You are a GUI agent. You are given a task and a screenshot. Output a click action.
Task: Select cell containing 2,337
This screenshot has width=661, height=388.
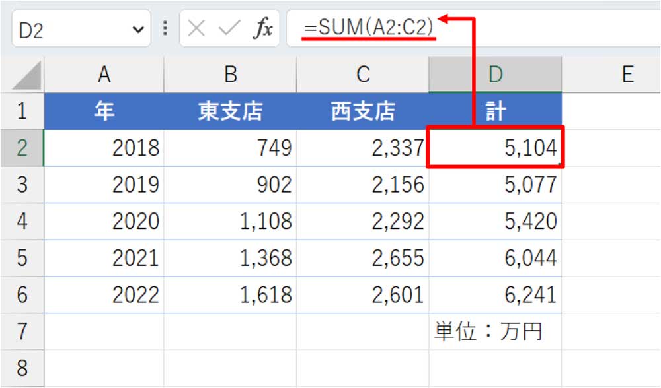[x=363, y=148]
